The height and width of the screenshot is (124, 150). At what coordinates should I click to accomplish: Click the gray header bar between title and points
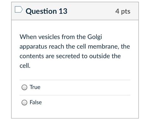pos(91,11)
